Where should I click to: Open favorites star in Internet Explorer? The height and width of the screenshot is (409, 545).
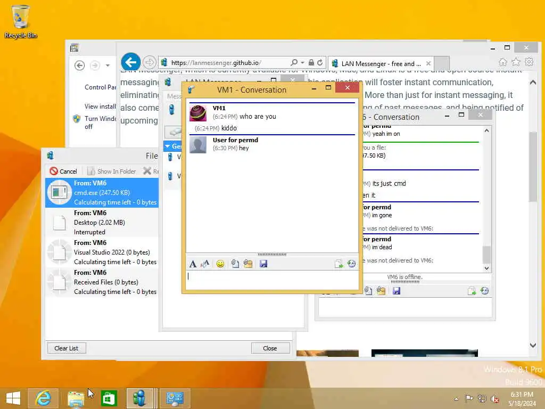click(516, 62)
